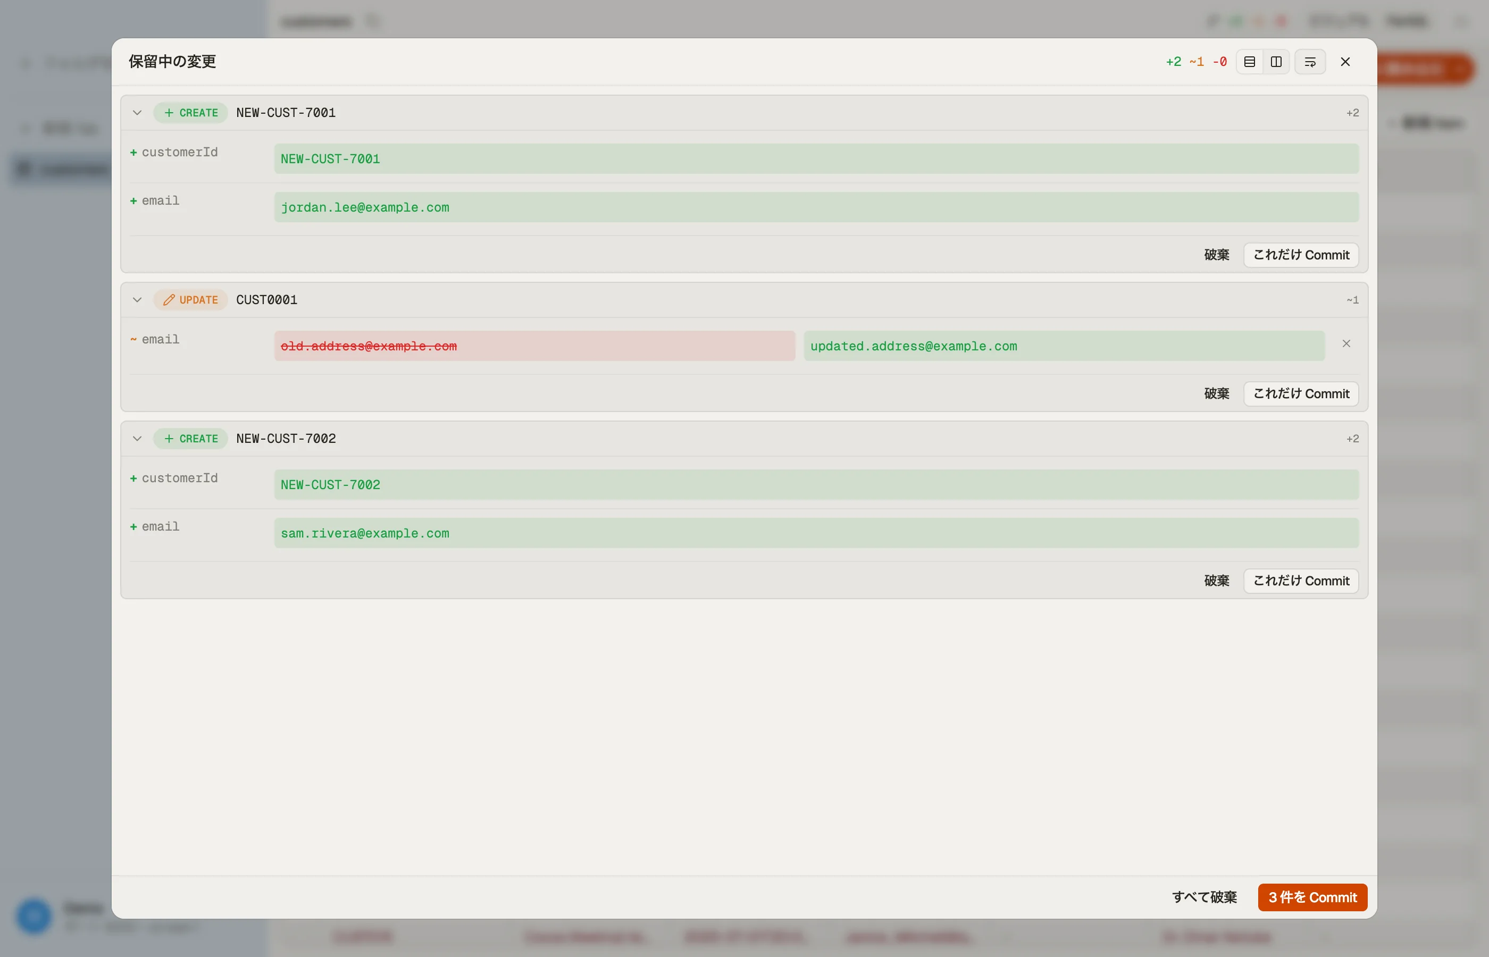Toggle word wrap icon in dialog header
Viewport: 1489px width, 957px height.
click(1310, 62)
